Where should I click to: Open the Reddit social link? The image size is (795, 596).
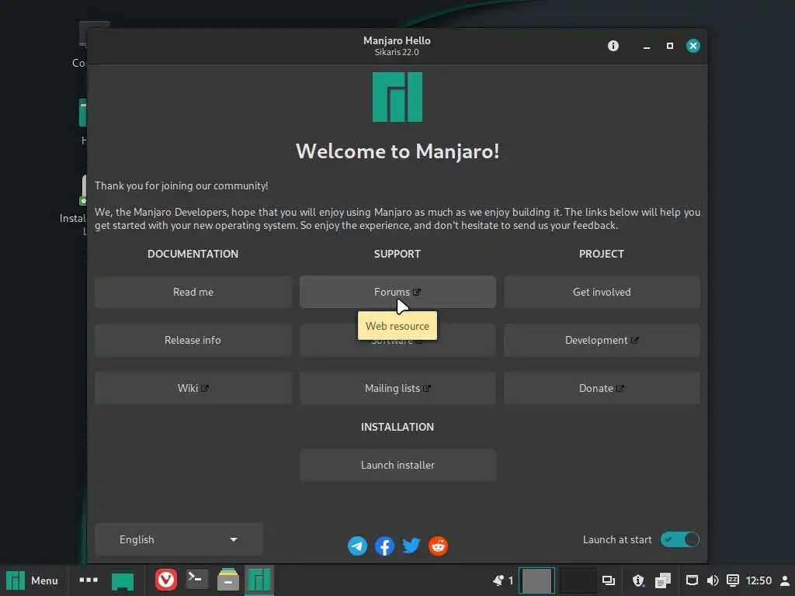point(438,546)
